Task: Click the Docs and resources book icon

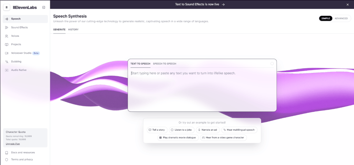Action: [7, 153]
